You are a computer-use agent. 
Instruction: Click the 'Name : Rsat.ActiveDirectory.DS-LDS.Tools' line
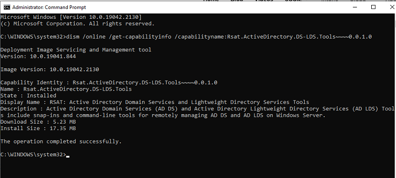pos(66,89)
